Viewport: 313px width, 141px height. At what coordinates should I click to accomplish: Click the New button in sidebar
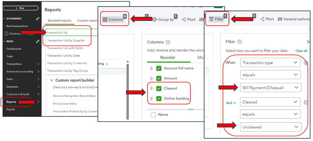tap(21, 8)
